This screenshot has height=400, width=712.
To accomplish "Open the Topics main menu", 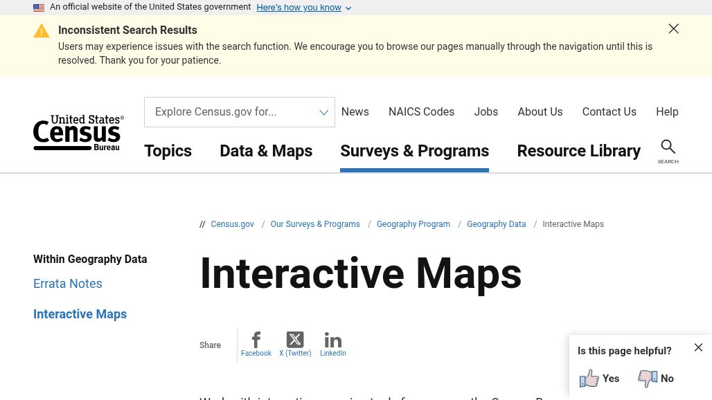I will tap(168, 151).
